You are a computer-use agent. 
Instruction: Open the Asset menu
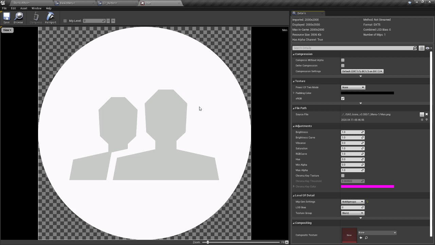(24, 8)
